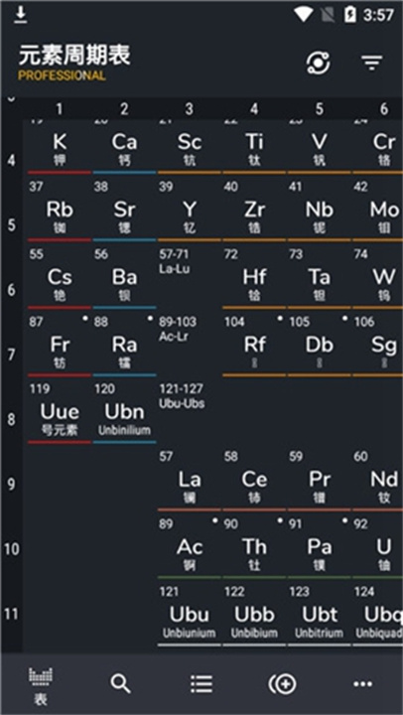Tap the download icon in status bar

click(20, 15)
